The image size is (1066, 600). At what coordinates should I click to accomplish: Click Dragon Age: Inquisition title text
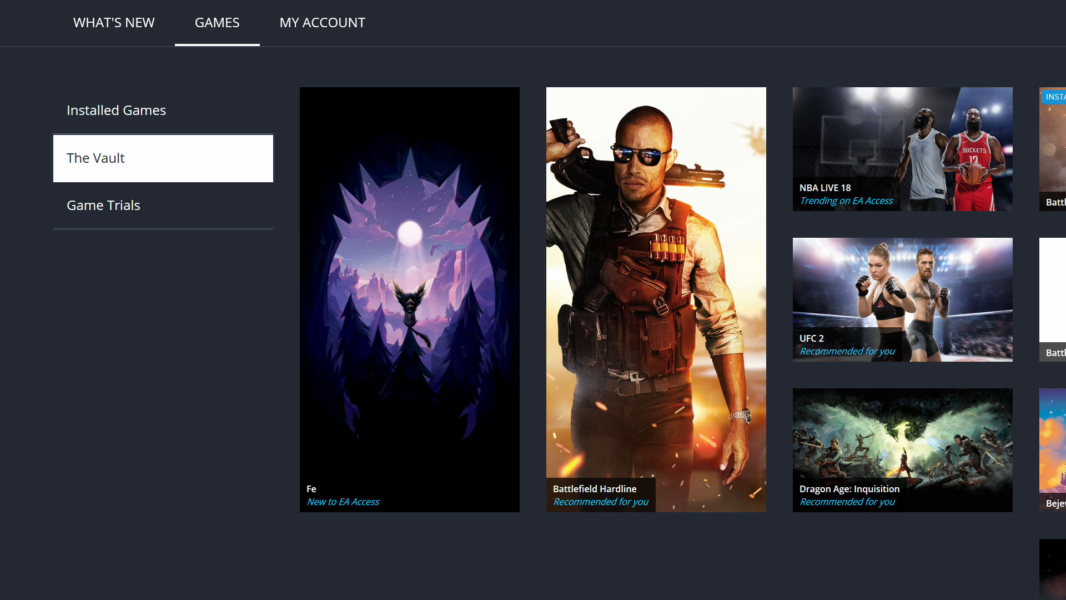click(x=849, y=489)
